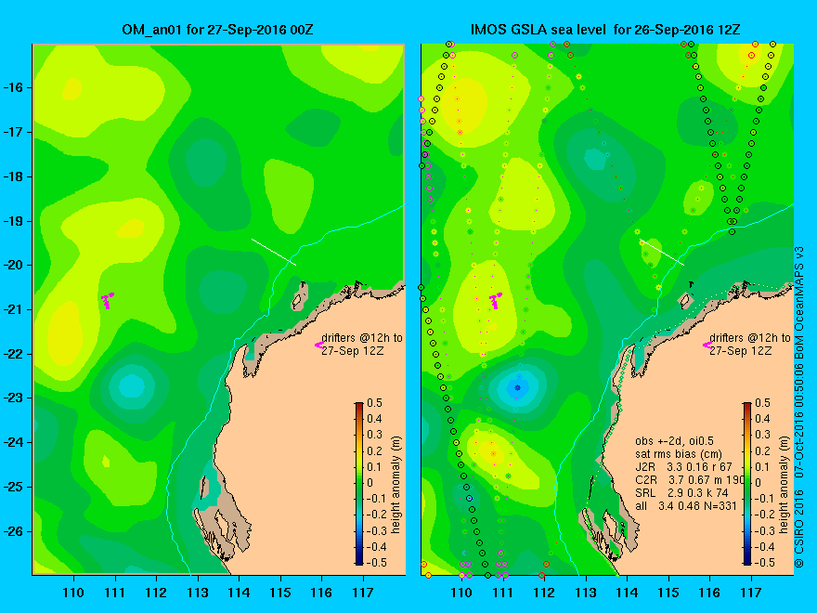Viewport: 817px width, 613px height.
Task: Click the 0.1 value on right color scale
Action: pos(762,466)
